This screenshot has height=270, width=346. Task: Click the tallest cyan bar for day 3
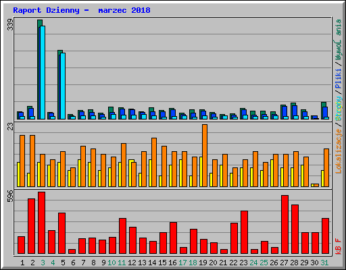pos(43,72)
